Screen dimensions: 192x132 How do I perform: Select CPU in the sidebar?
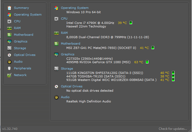[x=17, y=21]
